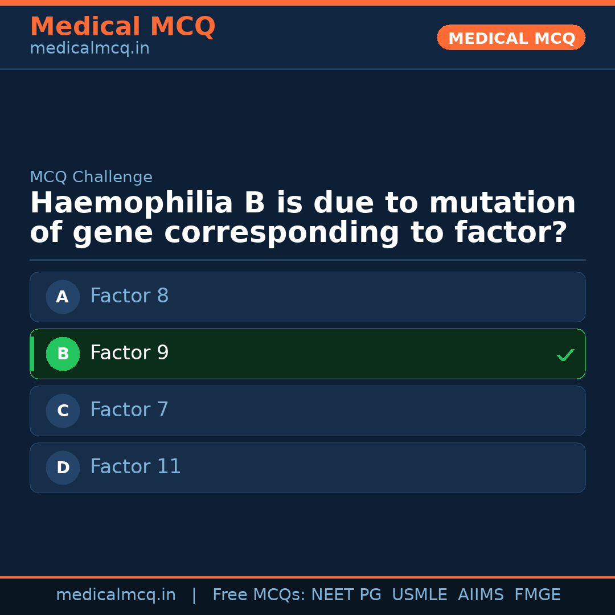Click the Medical MCQ header title
The width and height of the screenshot is (615, 615).
click(x=122, y=27)
